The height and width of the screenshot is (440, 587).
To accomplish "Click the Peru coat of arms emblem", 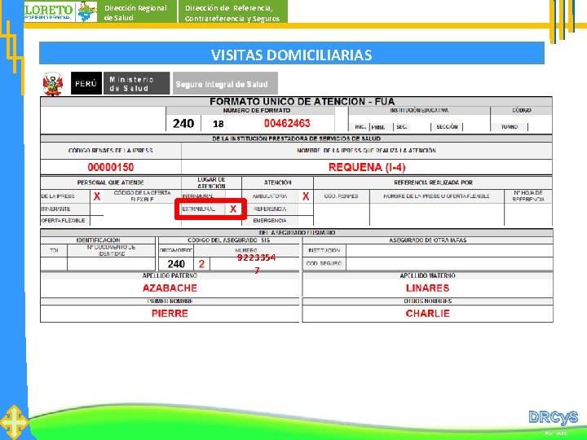I will (53, 84).
